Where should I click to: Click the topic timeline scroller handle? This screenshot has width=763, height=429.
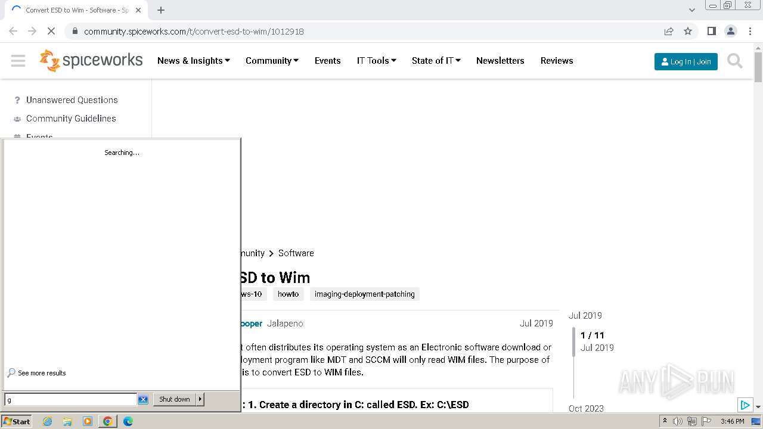574,342
